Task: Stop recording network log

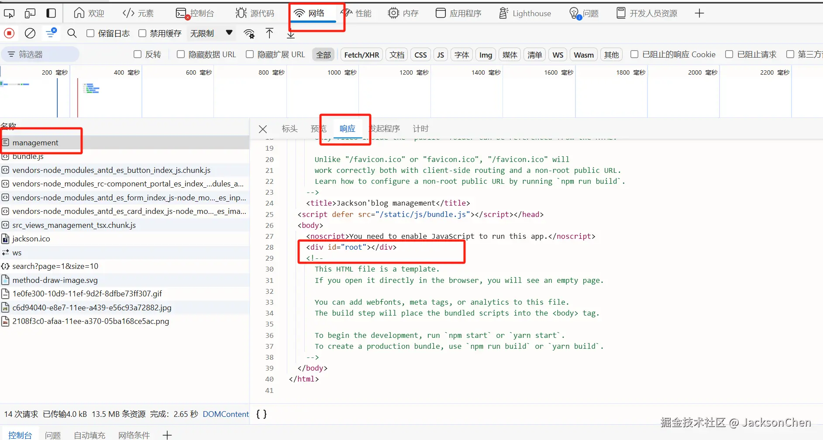Action: click(9, 33)
